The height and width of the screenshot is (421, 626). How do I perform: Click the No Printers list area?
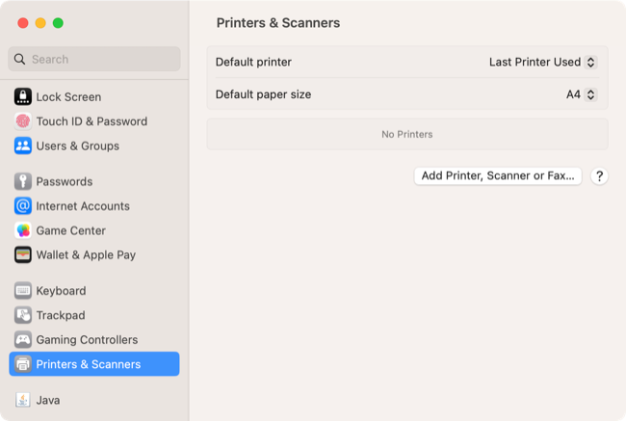(x=407, y=134)
